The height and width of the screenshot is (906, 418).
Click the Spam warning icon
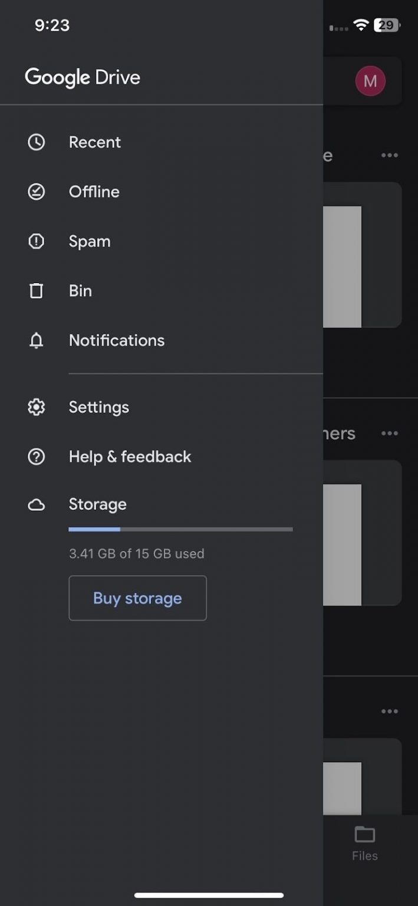pyautogui.click(x=36, y=241)
